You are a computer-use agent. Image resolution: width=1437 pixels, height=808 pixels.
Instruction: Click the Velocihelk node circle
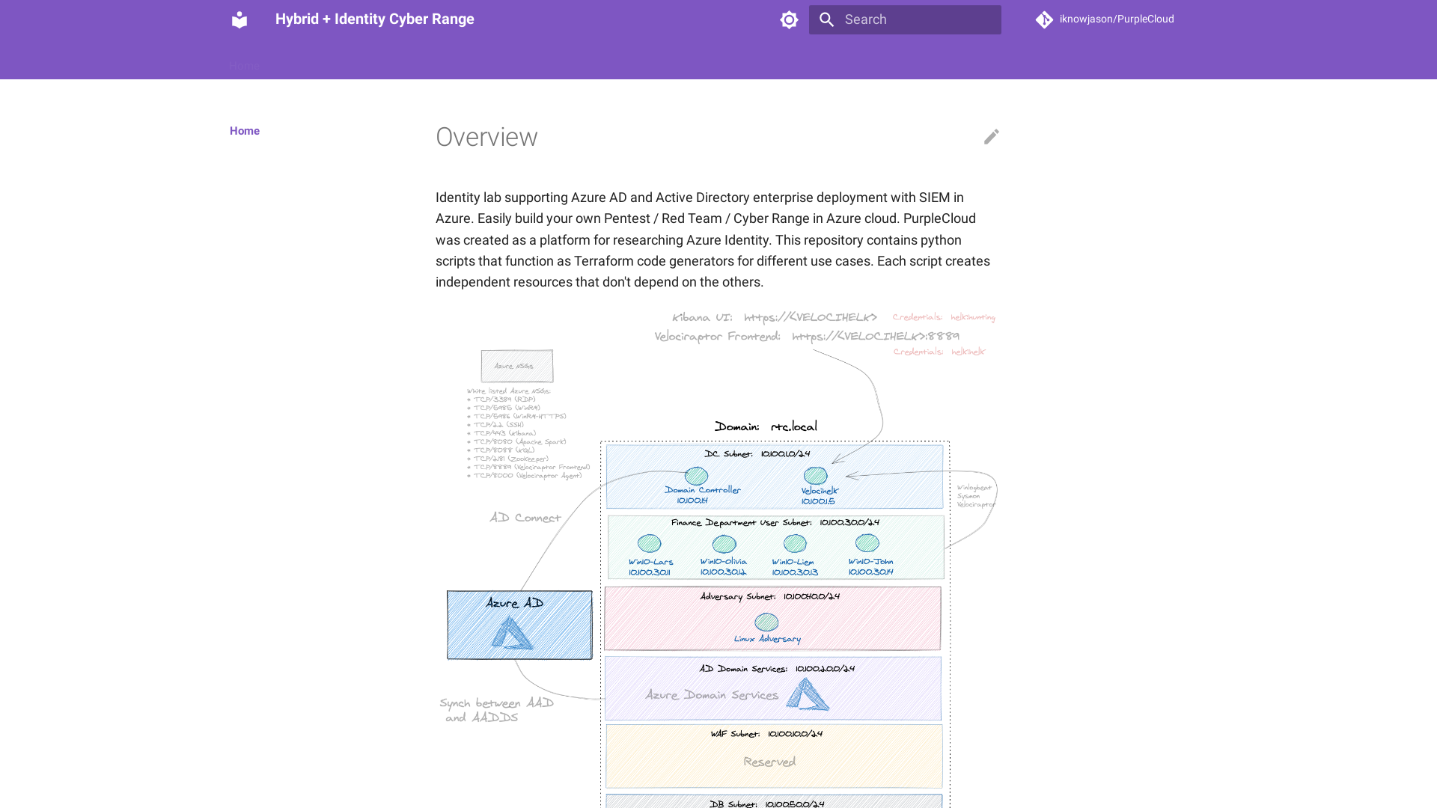(x=815, y=476)
